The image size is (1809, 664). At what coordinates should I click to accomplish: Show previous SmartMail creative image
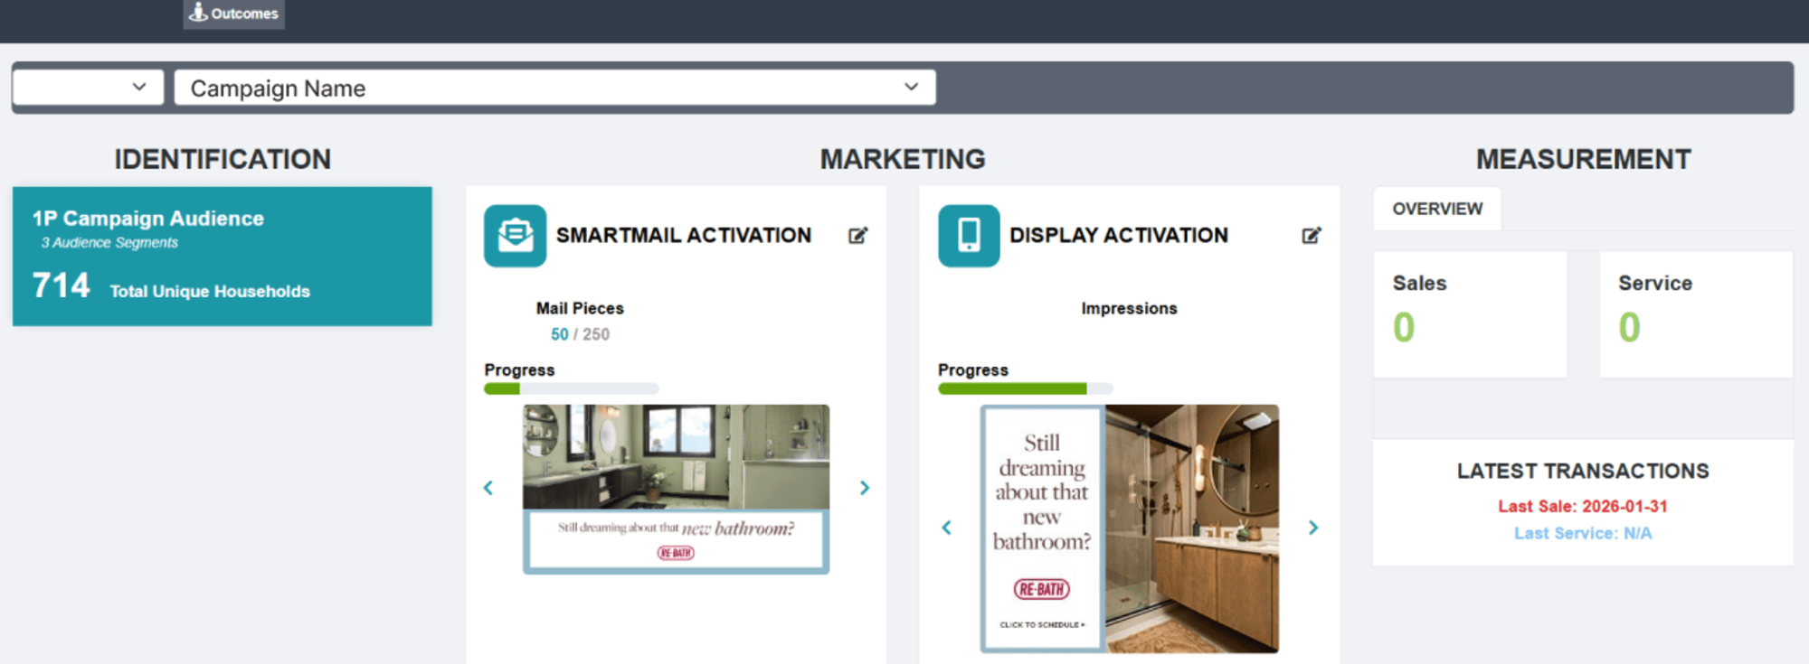pos(488,488)
